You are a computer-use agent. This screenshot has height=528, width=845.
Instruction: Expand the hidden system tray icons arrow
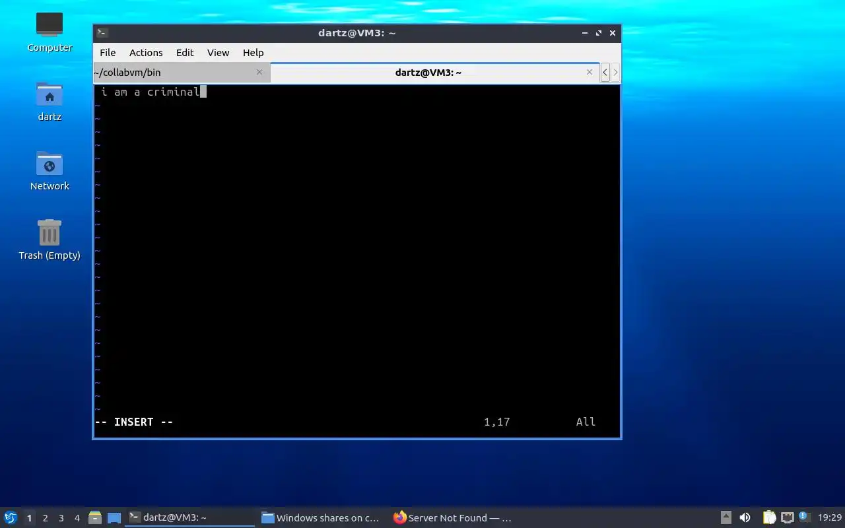tap(726, 517)
